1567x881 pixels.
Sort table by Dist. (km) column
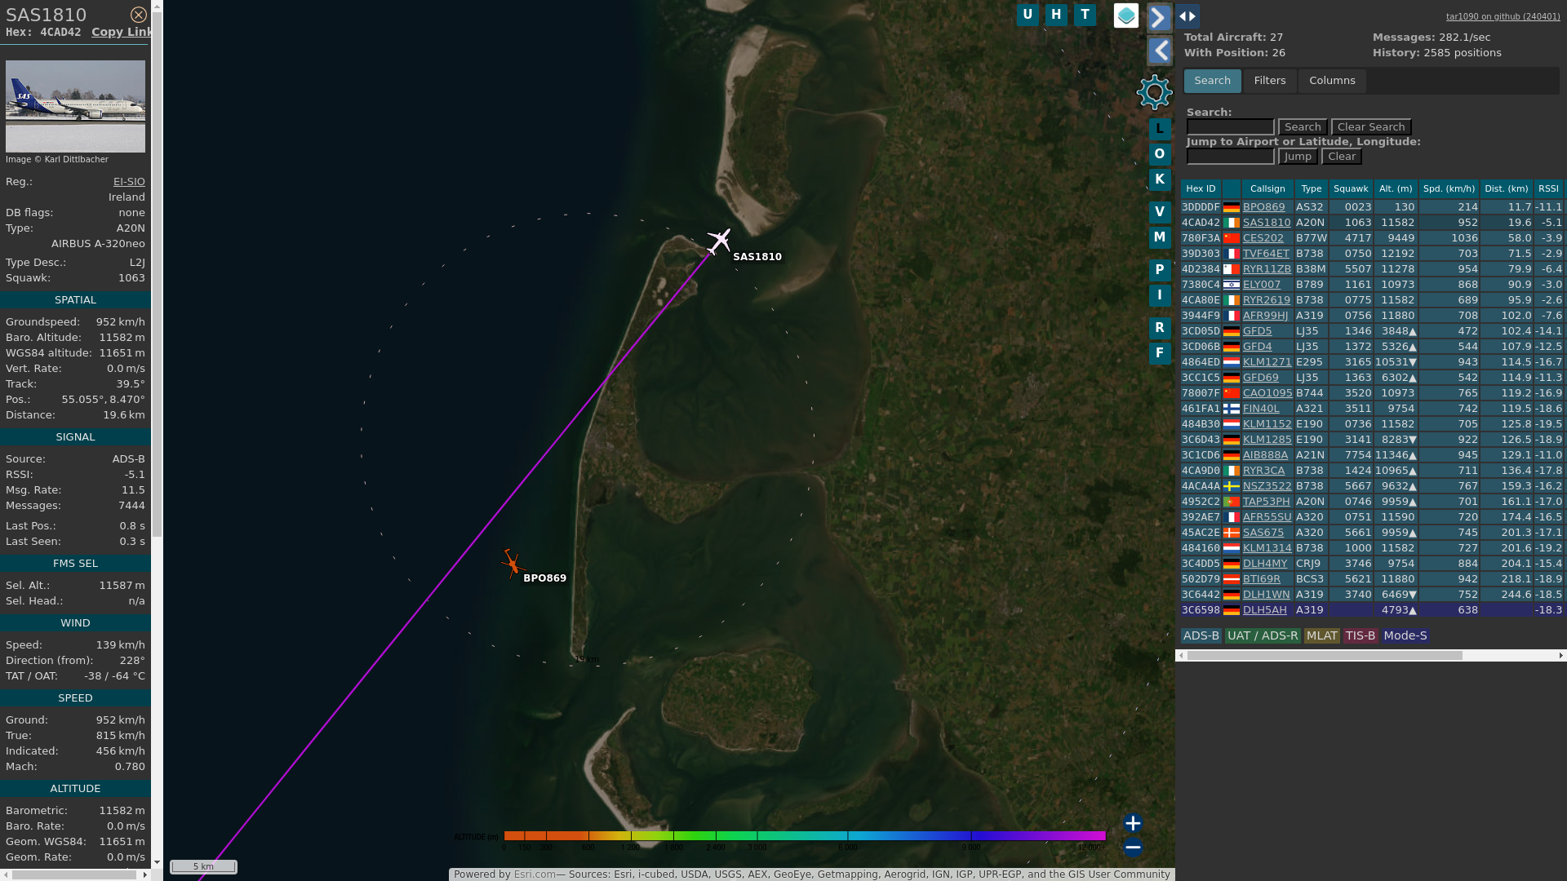[1506, 188]
